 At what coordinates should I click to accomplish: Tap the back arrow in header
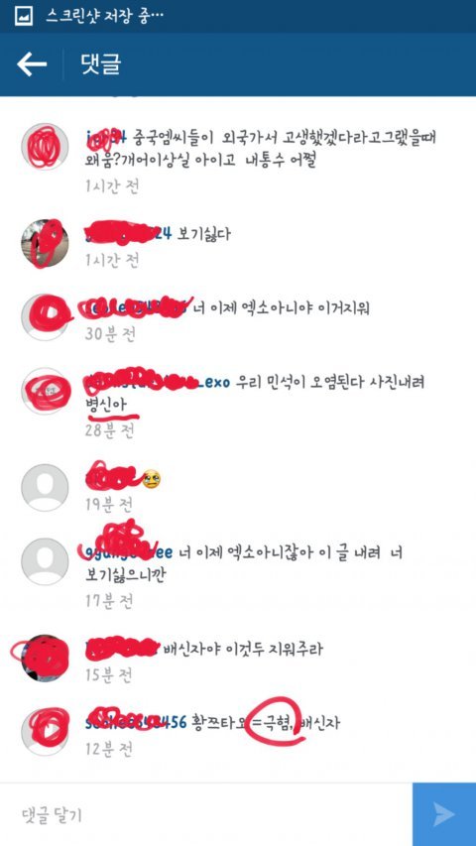click(x=32, y=64)
